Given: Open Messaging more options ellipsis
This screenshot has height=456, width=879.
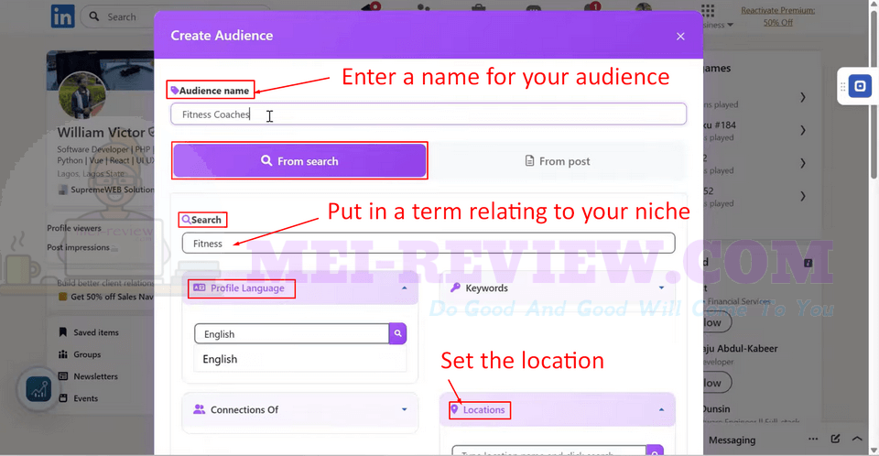Looking at the screenshot, I should coord(813,440).
